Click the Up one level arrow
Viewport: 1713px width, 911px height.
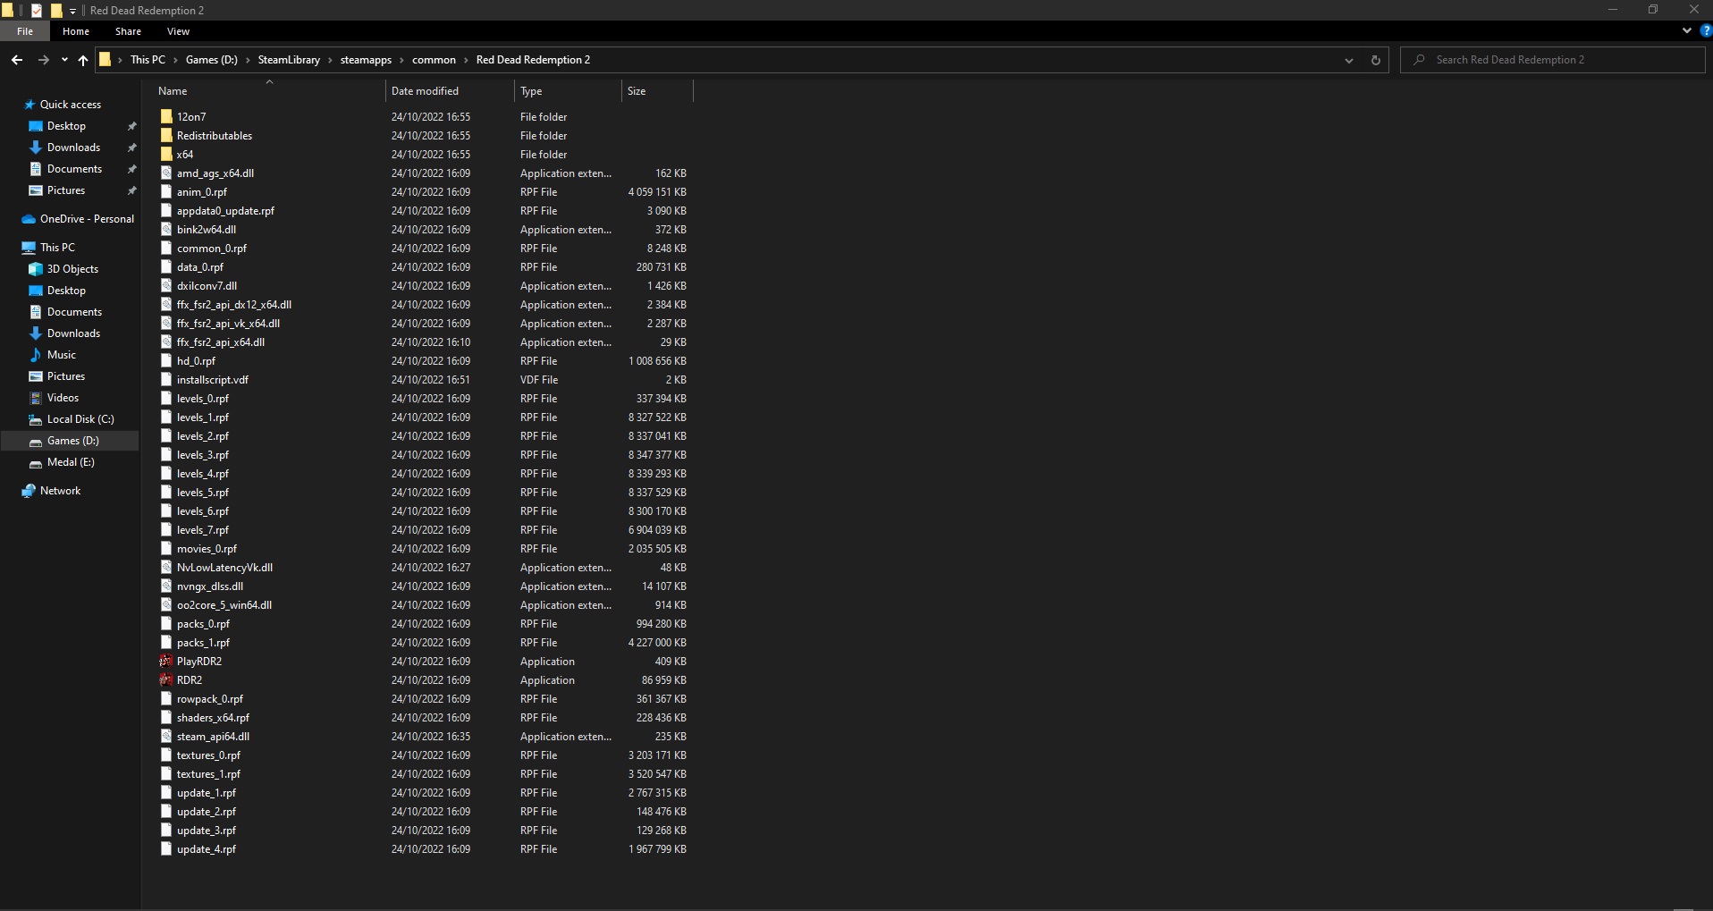tap(83, 60)
